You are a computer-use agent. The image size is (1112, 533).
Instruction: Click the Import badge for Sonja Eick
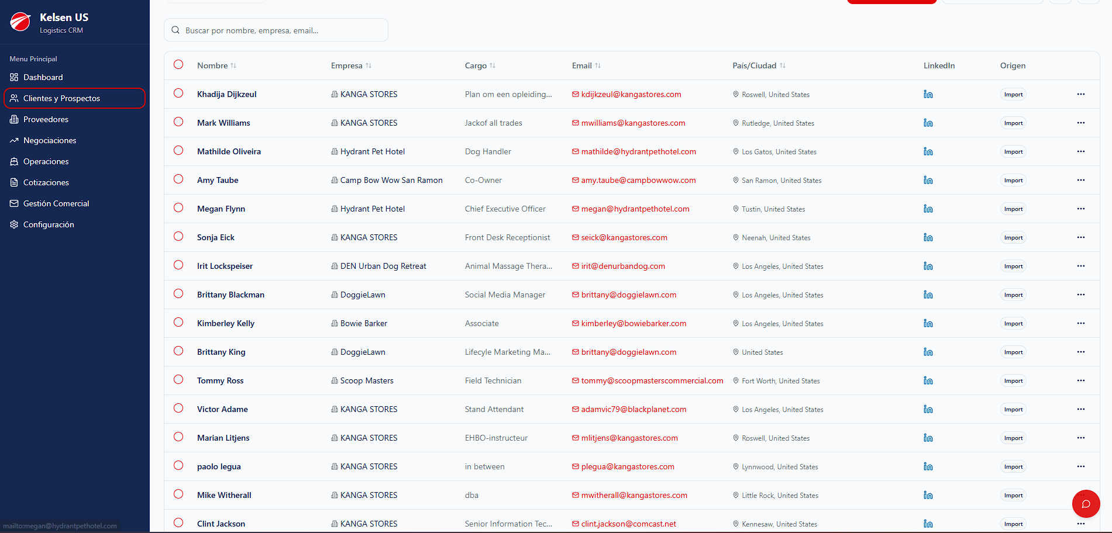(x=1013, y=238)
